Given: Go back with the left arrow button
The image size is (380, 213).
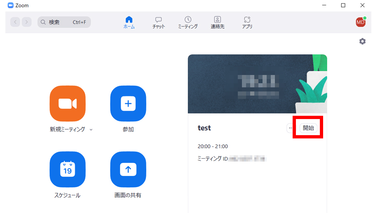Looking at the screenshot, I should 15,22.
